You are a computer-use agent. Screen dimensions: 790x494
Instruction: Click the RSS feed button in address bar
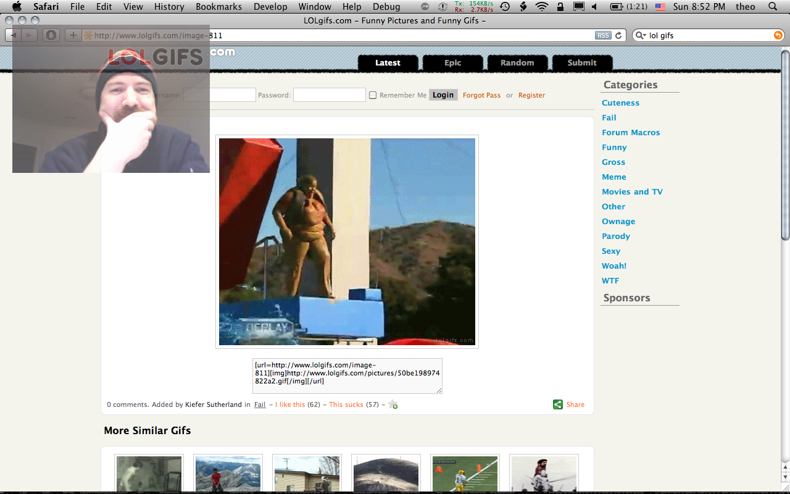602,35
